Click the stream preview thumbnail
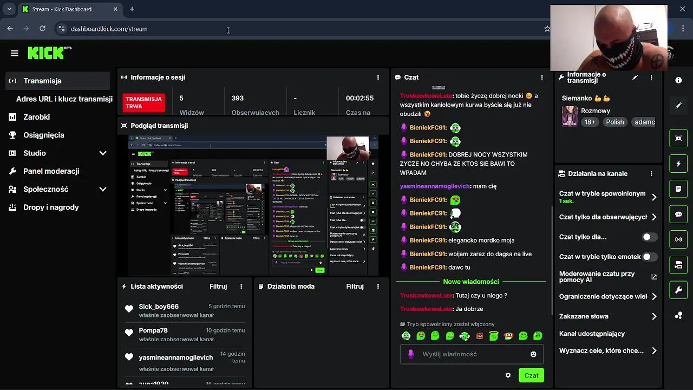Viewport: 693px width, 390px height. point(253,205)
